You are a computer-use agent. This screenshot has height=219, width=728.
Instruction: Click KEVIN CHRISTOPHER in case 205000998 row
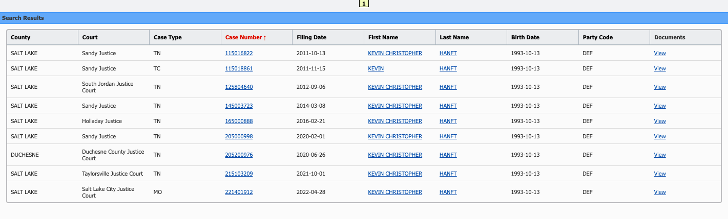pos(395,136)
